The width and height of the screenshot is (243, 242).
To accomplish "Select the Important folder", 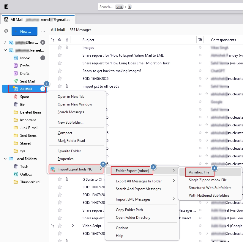I will click(28, 120).
